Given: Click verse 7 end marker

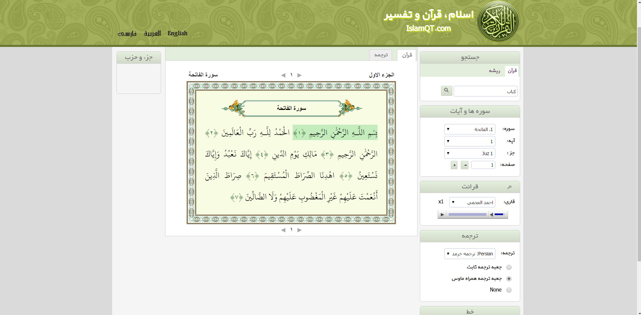Looking at the screenshot, I should point(237,197).
